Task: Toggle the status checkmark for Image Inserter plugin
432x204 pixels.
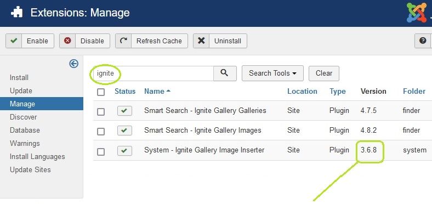Action: [x=124, y=150]
